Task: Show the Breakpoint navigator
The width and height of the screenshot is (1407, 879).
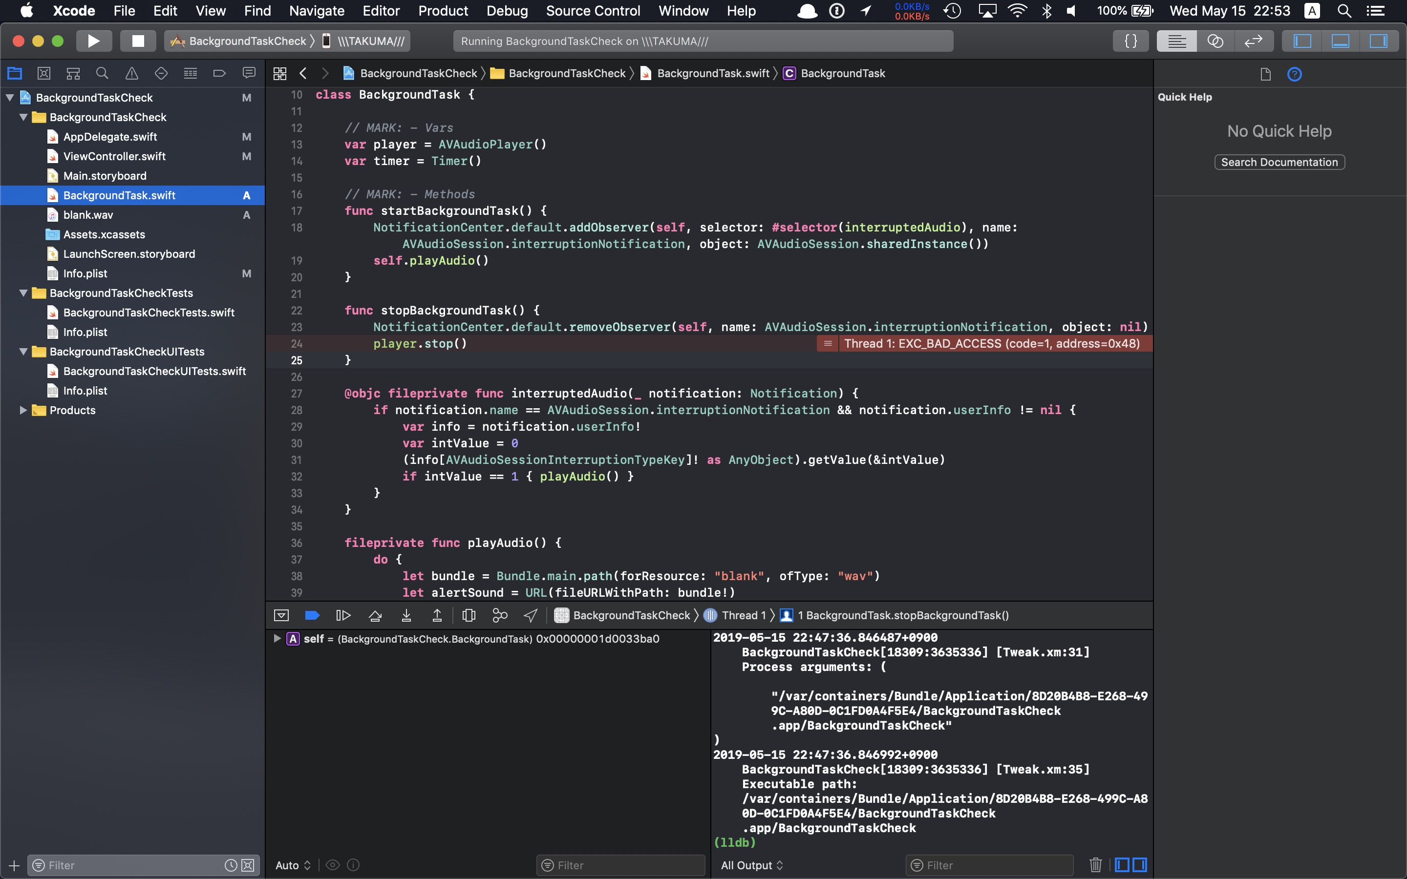Action: [x=219, y=73]
